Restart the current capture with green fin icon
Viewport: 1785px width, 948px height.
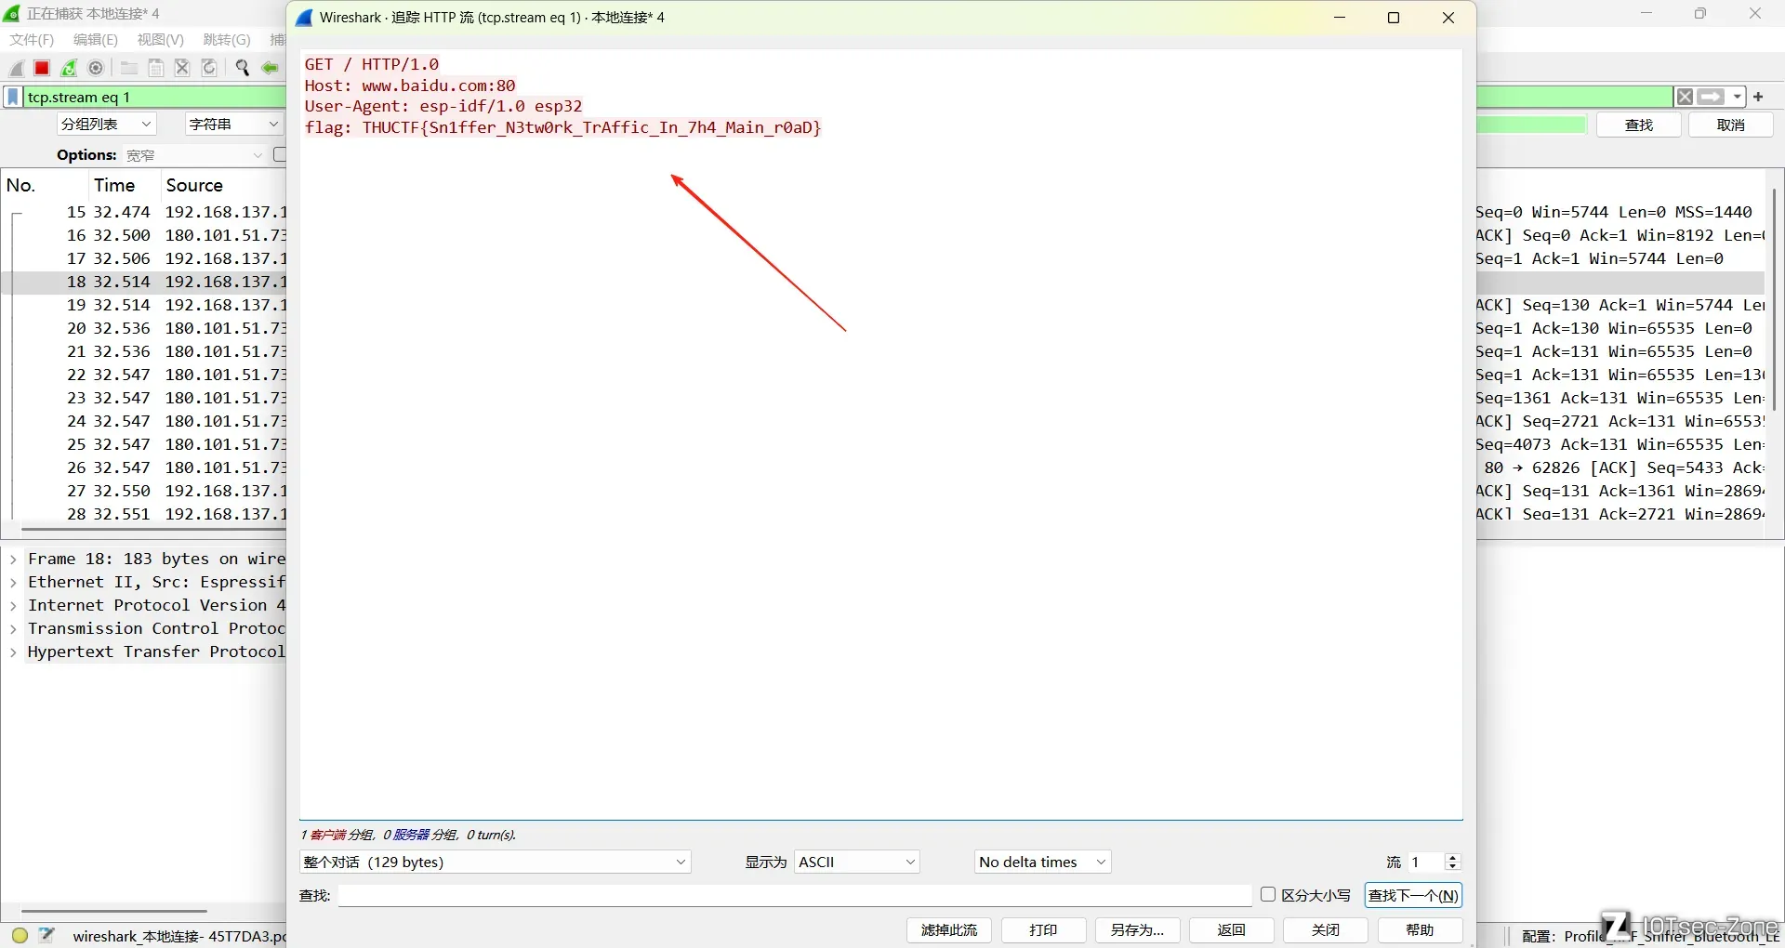[69, 68]
